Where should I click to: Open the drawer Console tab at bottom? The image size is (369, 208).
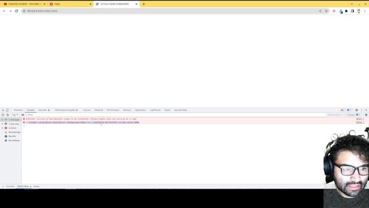click(10, 186)
